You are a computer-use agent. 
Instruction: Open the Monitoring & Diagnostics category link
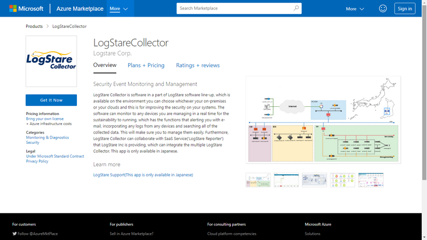[48, 137]
